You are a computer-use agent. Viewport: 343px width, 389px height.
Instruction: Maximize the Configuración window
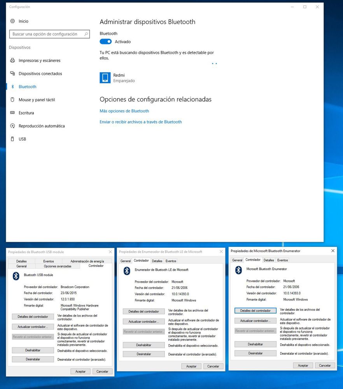point(305,7)
